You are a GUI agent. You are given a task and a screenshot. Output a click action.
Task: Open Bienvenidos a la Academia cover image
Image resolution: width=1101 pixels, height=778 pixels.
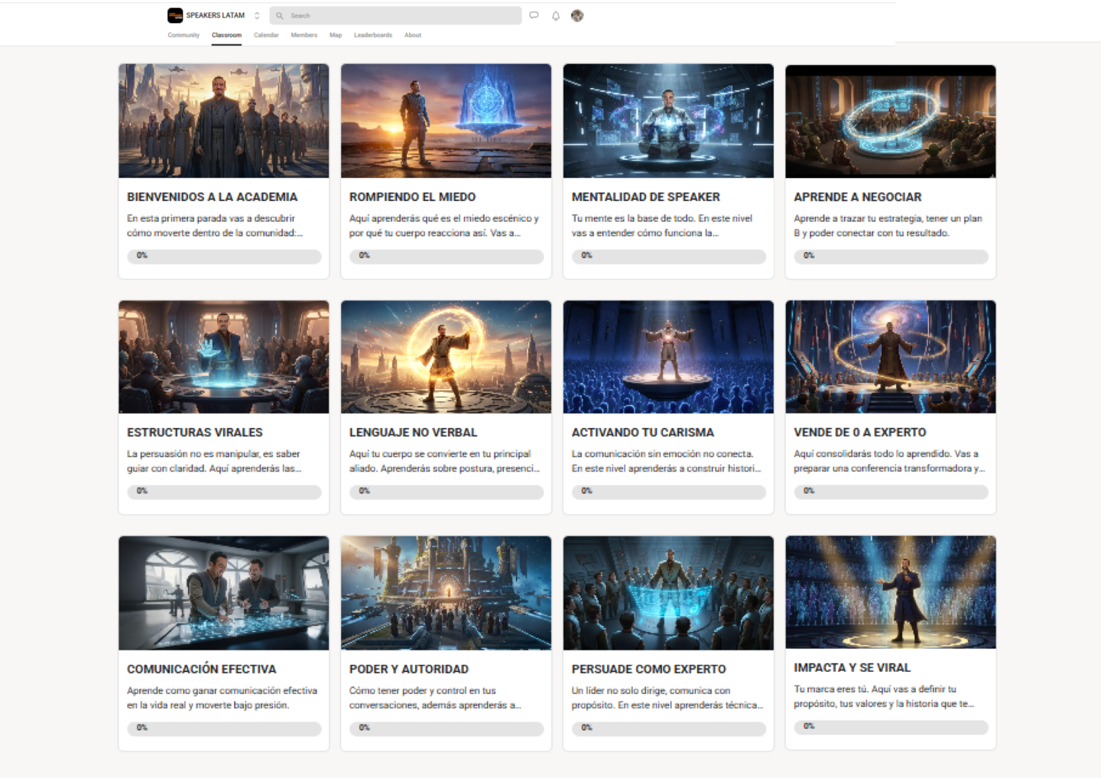[x=224, y=121]
